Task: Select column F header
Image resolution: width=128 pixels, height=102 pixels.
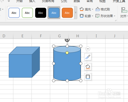Action: click(x=41, y=36)
